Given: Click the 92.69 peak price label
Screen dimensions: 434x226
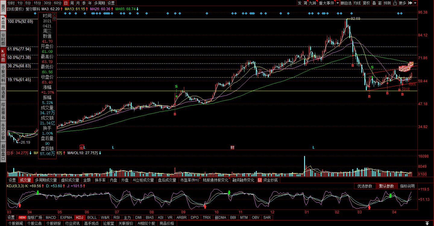Looking at the screenshot, I should point(355,19).
